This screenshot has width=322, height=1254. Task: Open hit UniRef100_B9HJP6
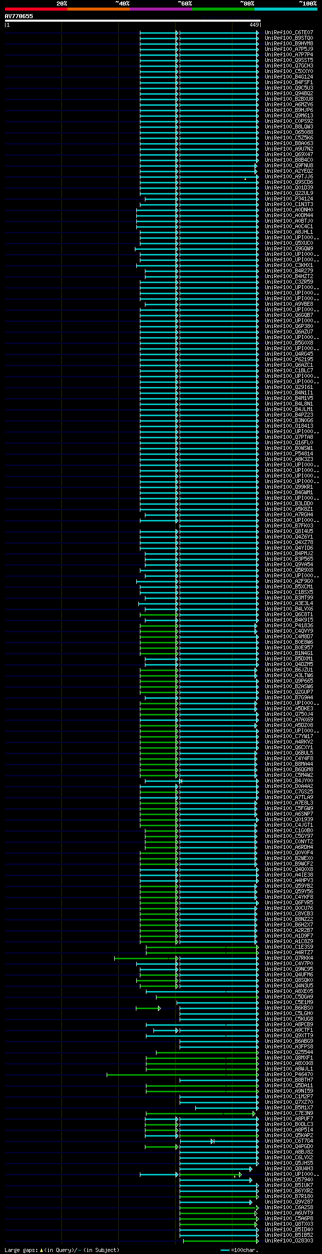(289, 110)
